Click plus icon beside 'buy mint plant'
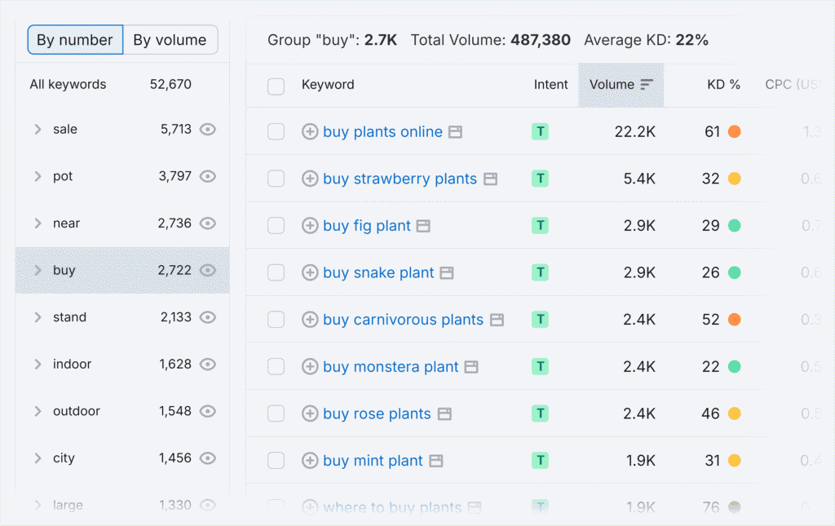The height and width of the screenshot is (526, 835). pyautogui.click(x=310, y=461)
